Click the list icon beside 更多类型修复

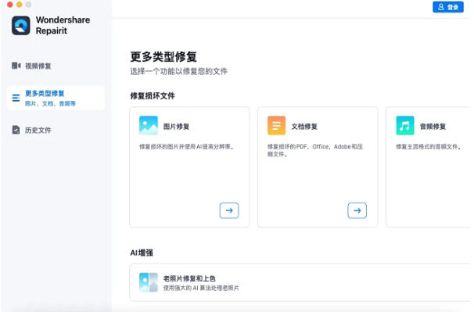[x=16, y=98]
